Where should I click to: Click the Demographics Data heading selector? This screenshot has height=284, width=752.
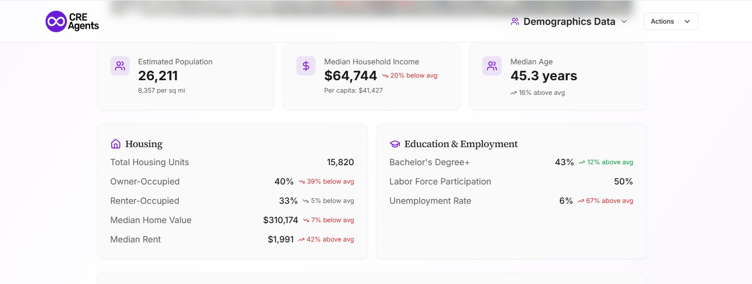click(x=569, y=21)
